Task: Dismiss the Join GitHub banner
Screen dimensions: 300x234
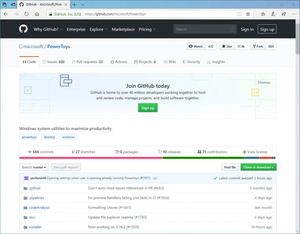Action: [x=264, y=82]
